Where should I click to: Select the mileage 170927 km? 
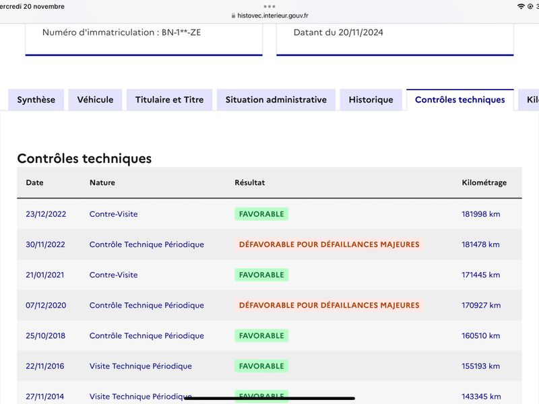tap(481, 305)
